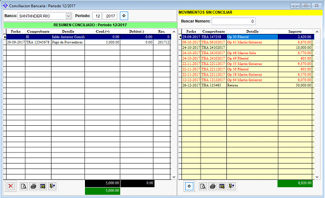The image size is (325, 198).
Task: Open print preview in left toolbar
Action: click(x=24, y=186)
